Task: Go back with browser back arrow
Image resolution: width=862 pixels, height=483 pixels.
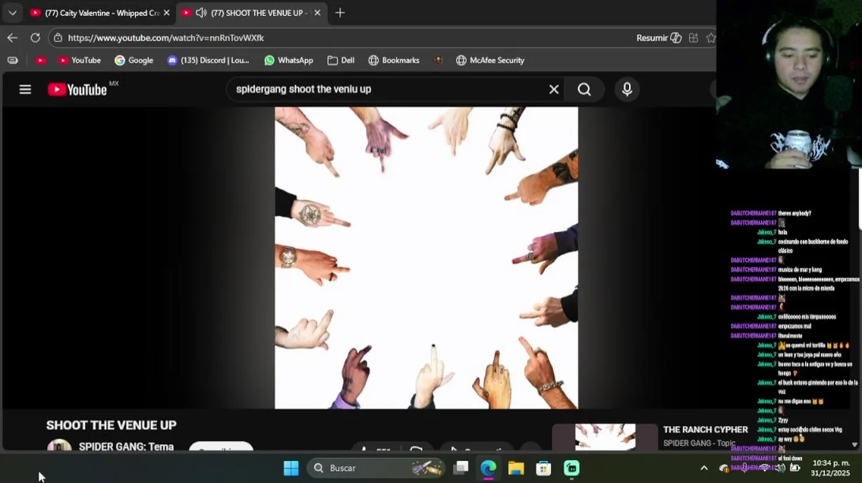Action: (12, 38)
